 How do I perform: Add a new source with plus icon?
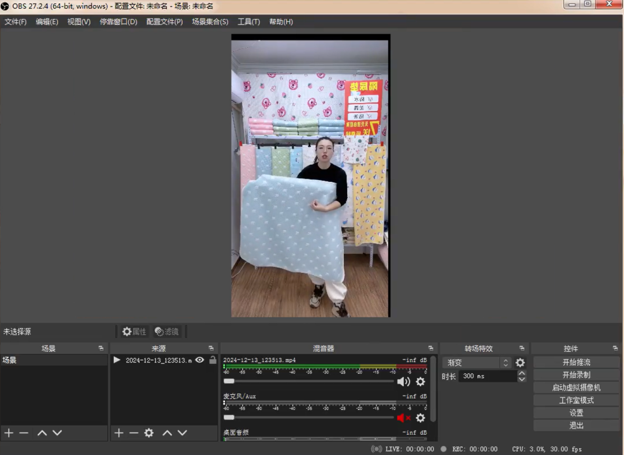pos(118,433)
